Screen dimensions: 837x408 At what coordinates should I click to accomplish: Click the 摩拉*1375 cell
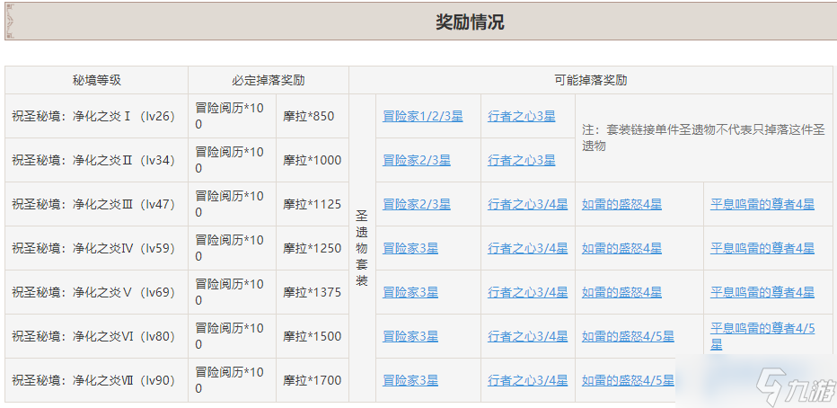click(313, 292)
